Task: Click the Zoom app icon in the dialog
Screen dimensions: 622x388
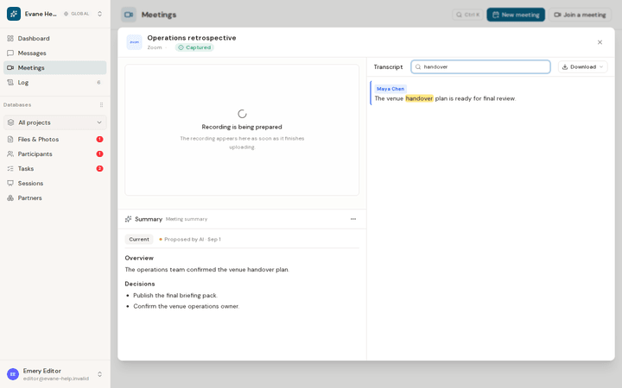Action: point(135,42)
